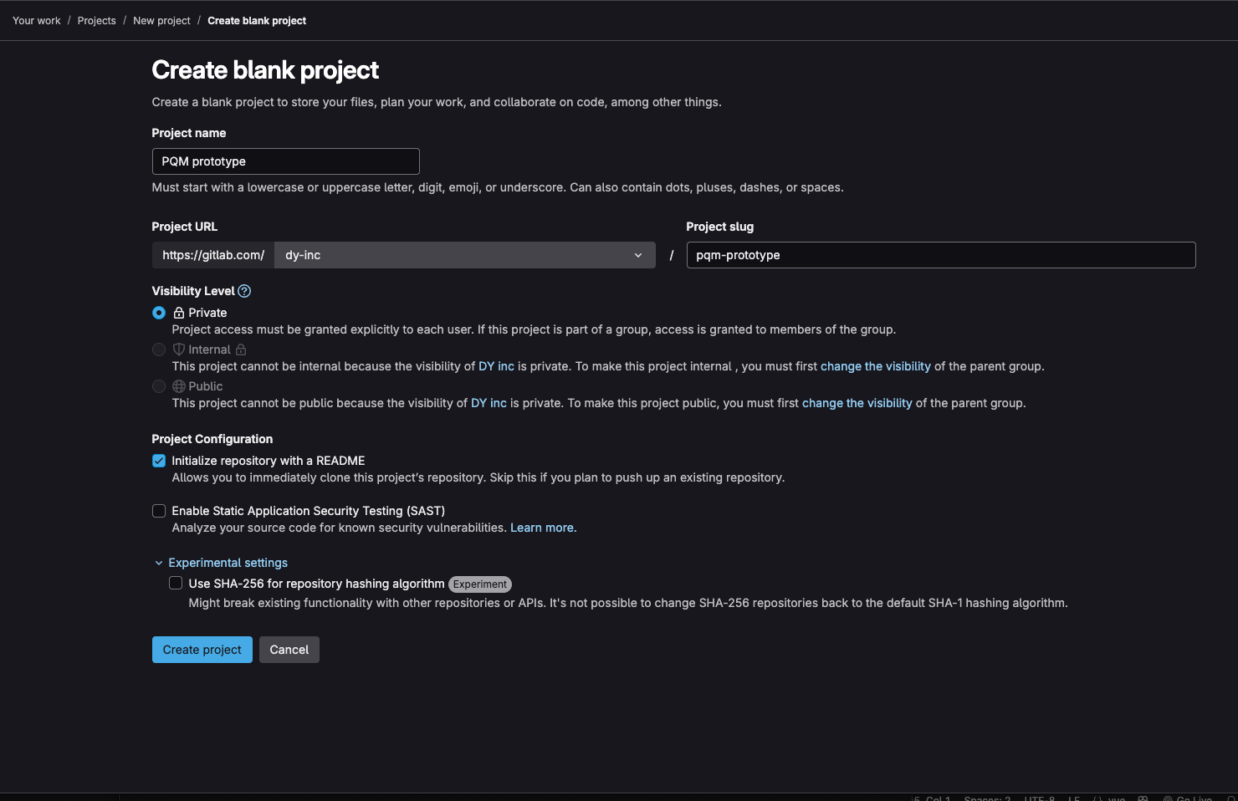The image size is (1238, 801).
Task: Click the Visibility Level help icon
Action: (x=244, y=291)
